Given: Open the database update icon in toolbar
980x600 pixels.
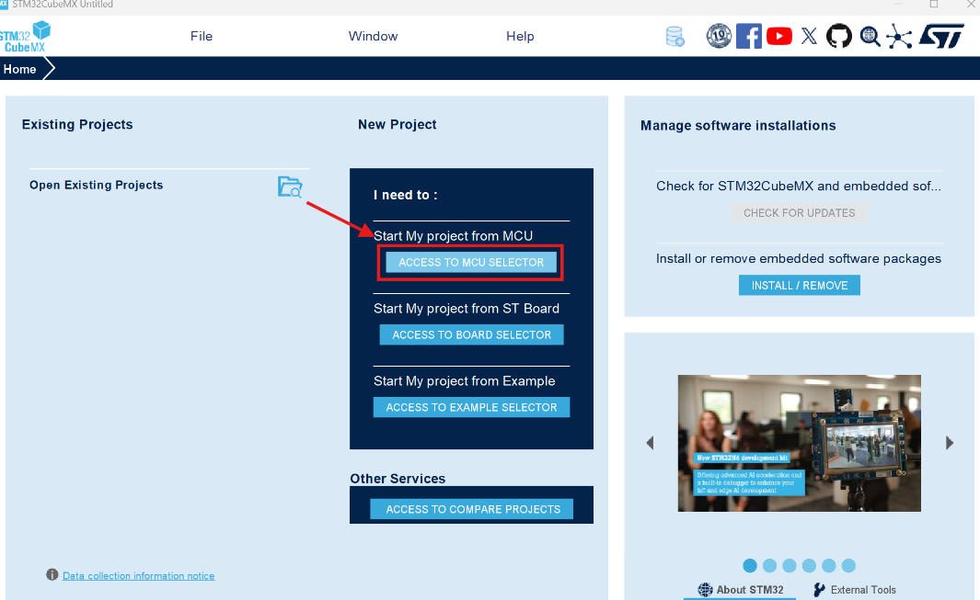Looking at the screenshot, I should pos(675,36).
